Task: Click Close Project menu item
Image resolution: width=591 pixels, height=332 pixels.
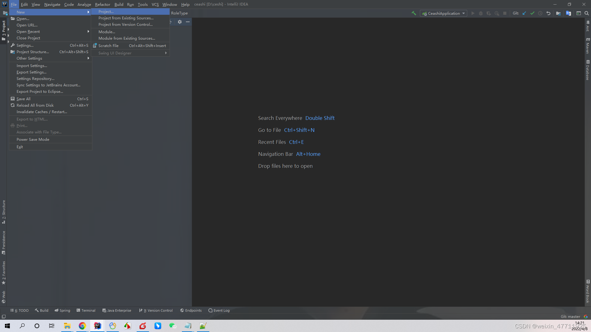Action: (50, 38)
